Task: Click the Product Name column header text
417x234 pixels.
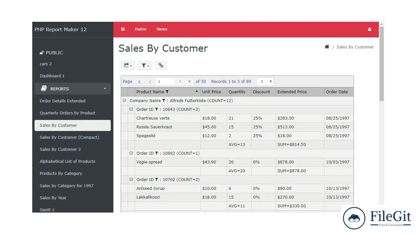Action: [150, 92]
